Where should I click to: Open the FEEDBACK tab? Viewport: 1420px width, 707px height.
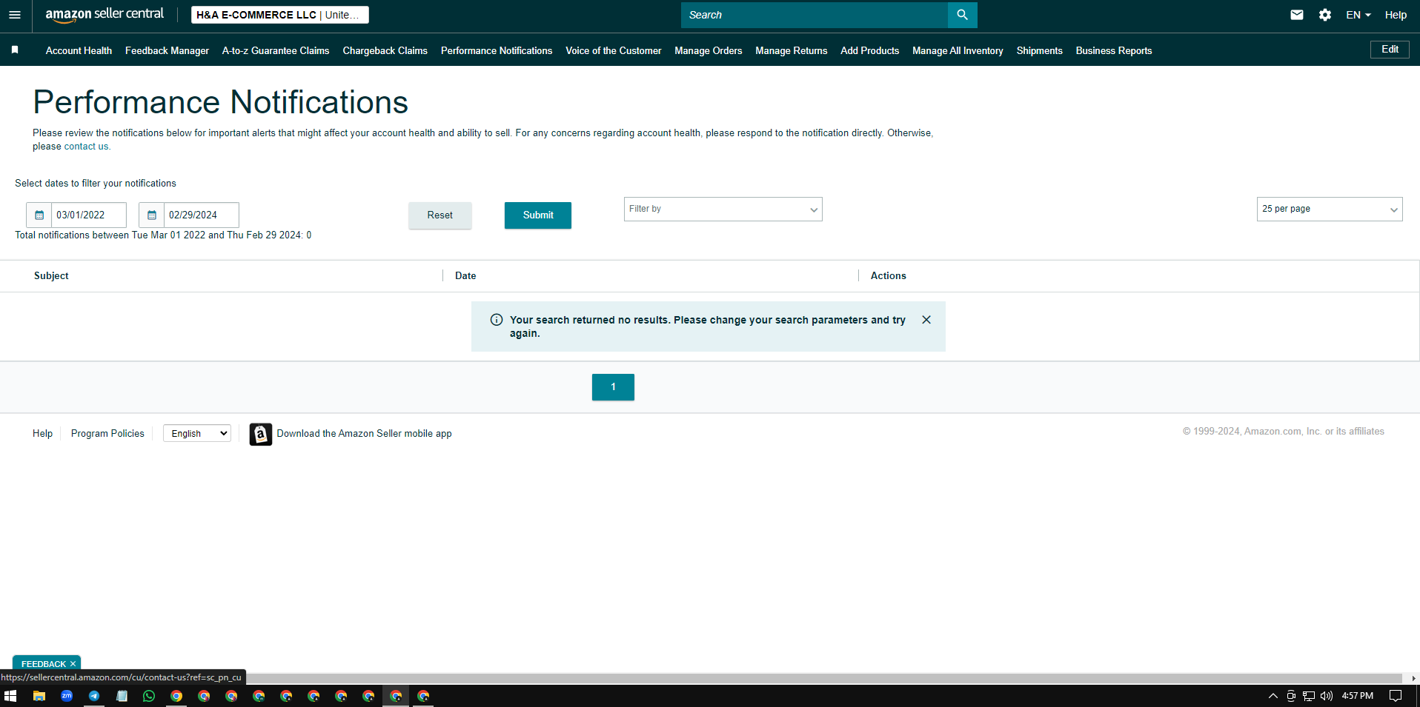tap(43, 664)
